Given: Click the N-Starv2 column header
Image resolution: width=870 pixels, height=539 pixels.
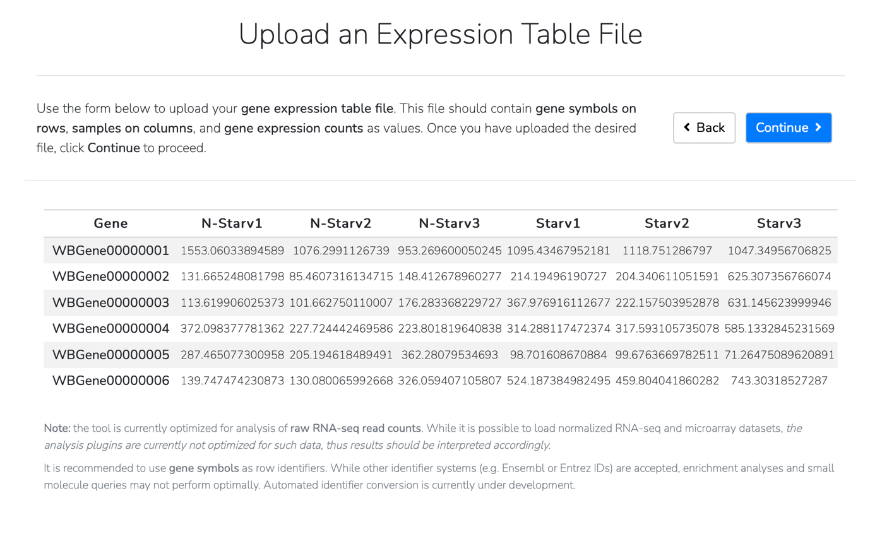Looking at the screenshot, I should 341,223.
